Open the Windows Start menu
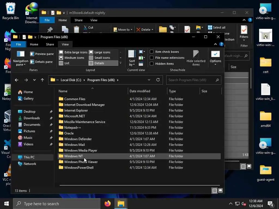The height and width of the screenshot is (209, 279). point(7,204)
